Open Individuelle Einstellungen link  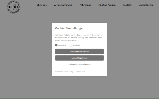tap(79, 64)
